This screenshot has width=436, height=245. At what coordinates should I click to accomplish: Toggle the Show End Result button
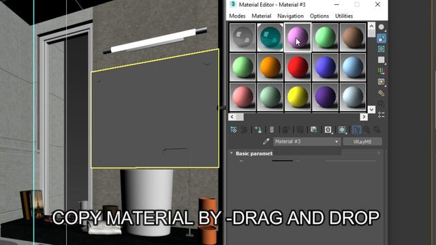(x=356, y=130)
